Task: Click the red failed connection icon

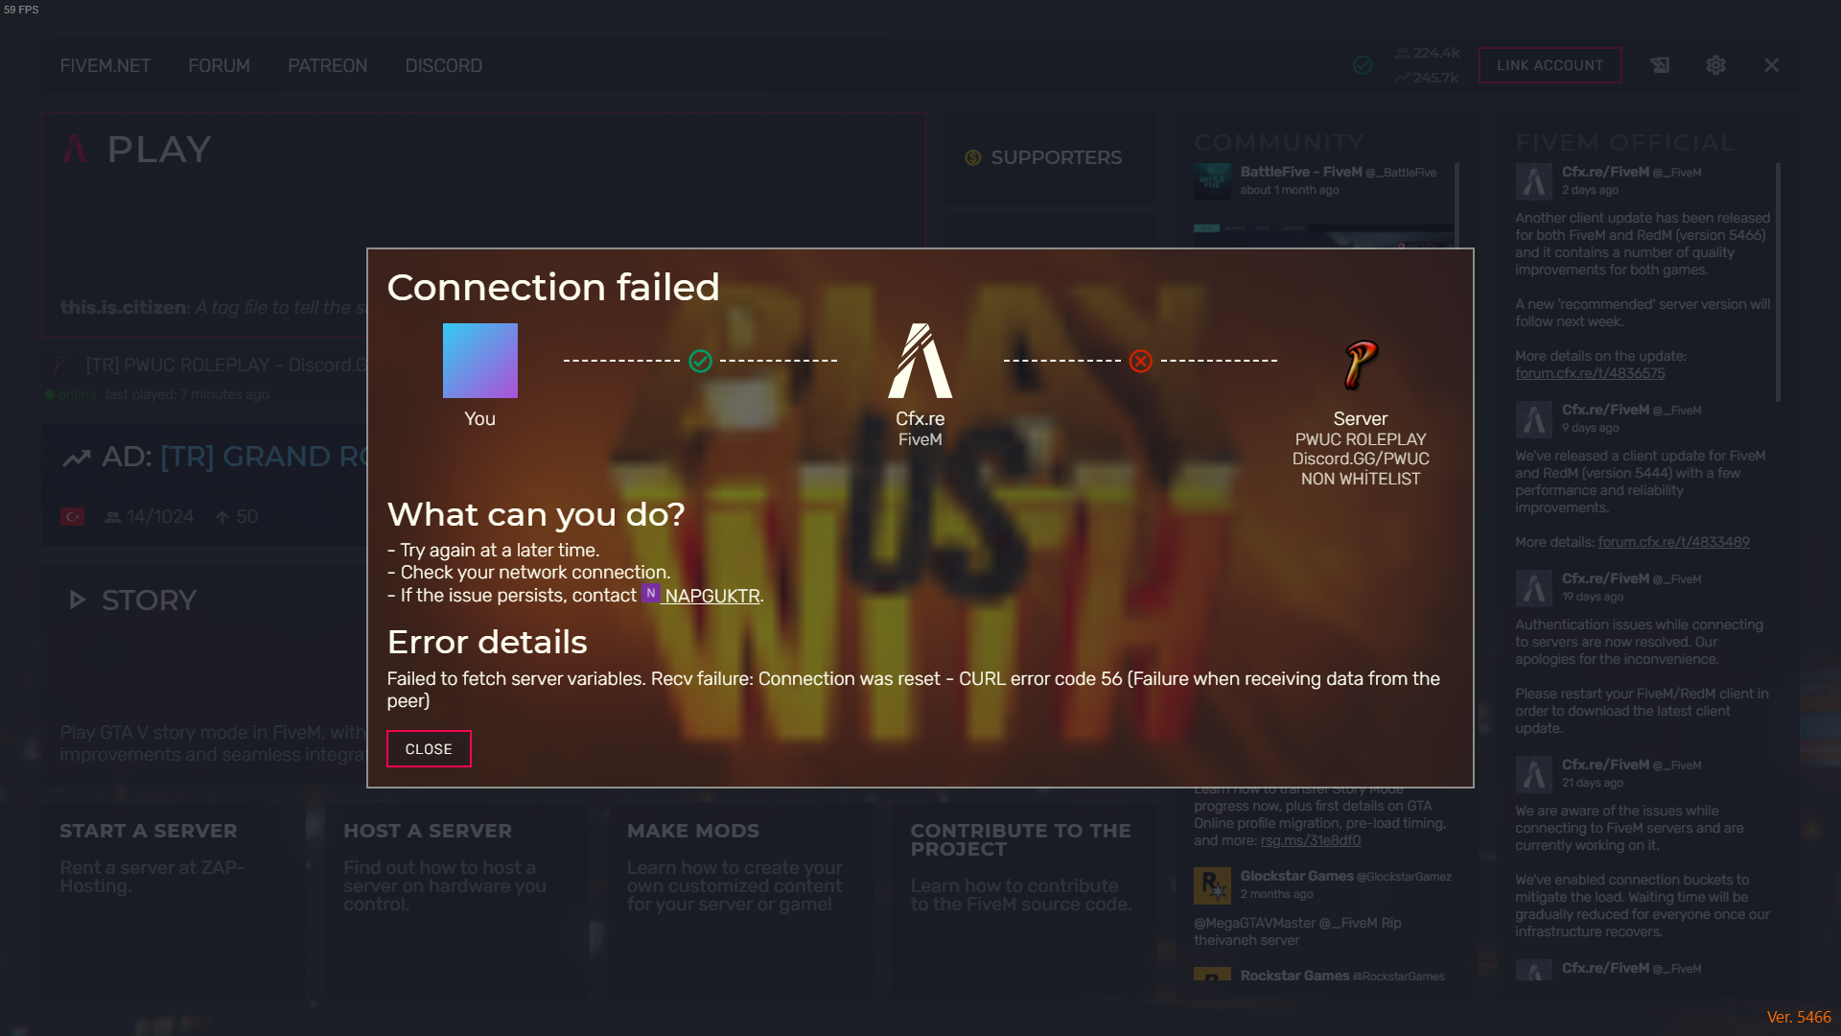Action: (1140, 361)
